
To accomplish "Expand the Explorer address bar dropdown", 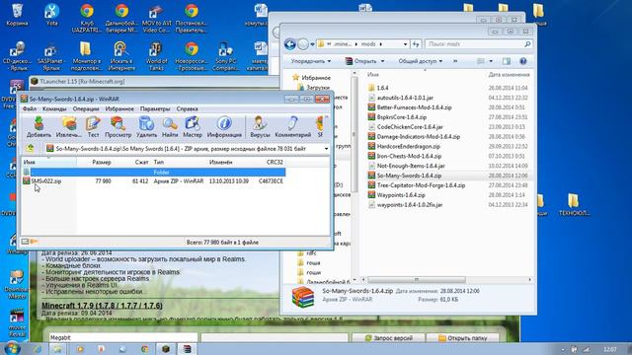I will [405, 43].
